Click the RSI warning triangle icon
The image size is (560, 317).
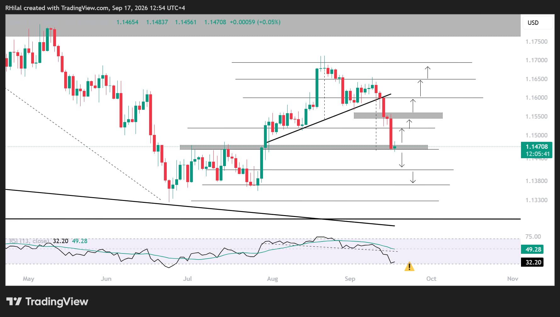pyautogui.click(x=409, y=266)
